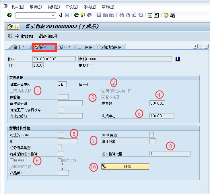The image size is (210, 194).
Task: Toggle the 固定价格 checkbox
Action: coord(60,160)
